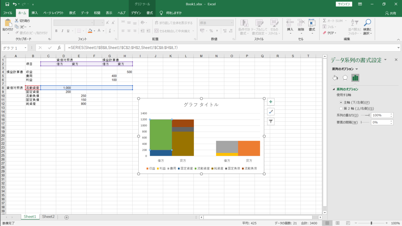Toggle Italic (I) formatting
Image resolution: width=402 pixels, height=226 pixels.
[x=62, y=31]
